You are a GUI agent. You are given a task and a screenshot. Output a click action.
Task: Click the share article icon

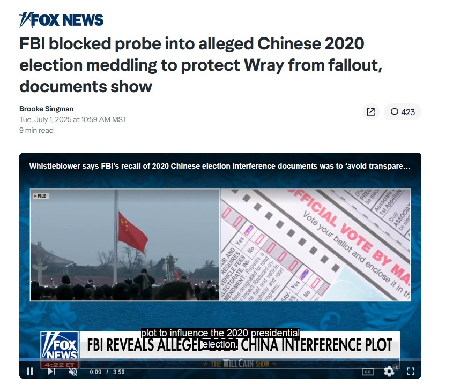370,112
